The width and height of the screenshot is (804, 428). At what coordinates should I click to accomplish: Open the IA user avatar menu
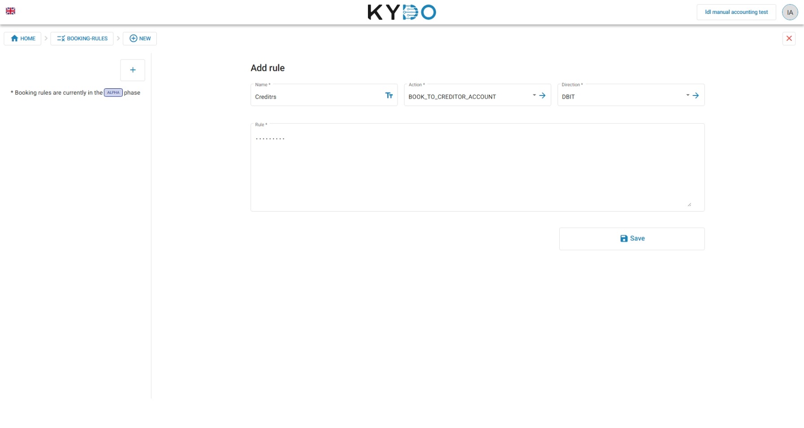click(x=790, y=12)
